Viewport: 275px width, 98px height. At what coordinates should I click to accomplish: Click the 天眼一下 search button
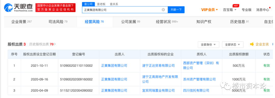[x=176, y=10]
